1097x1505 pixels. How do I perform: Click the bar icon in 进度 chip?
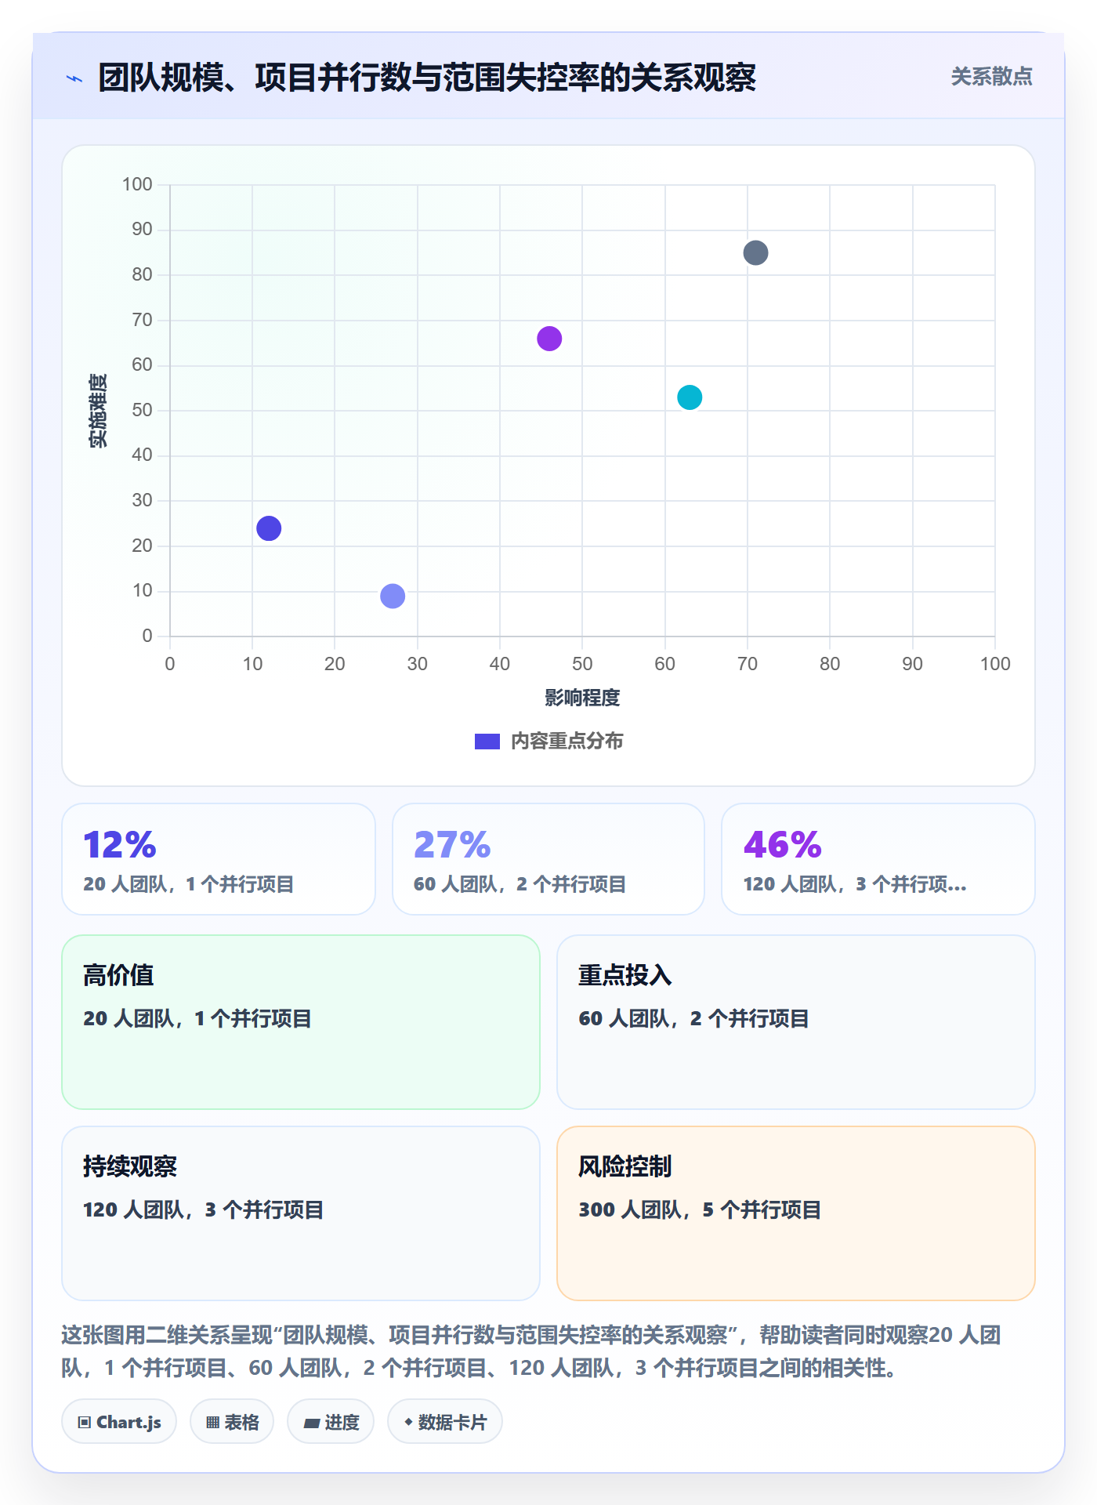[x=312, y=1423]
